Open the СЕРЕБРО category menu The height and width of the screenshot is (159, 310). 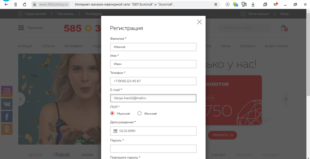(247, 46)
